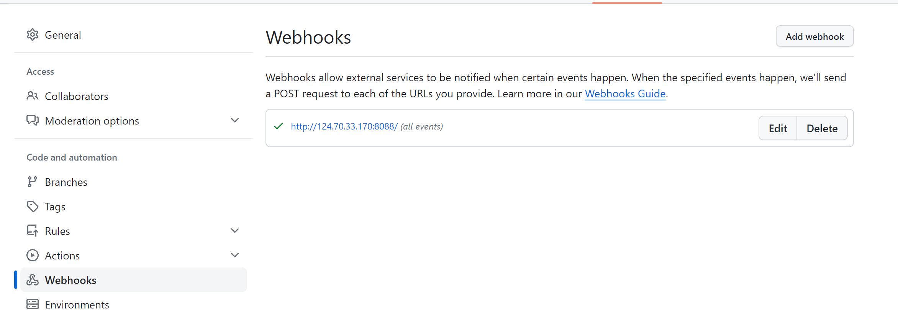This screenshot has height=310, width=898.
Task: Click the Actions play-circle icon
Action: pyautogui.click(x=33, y=255)
